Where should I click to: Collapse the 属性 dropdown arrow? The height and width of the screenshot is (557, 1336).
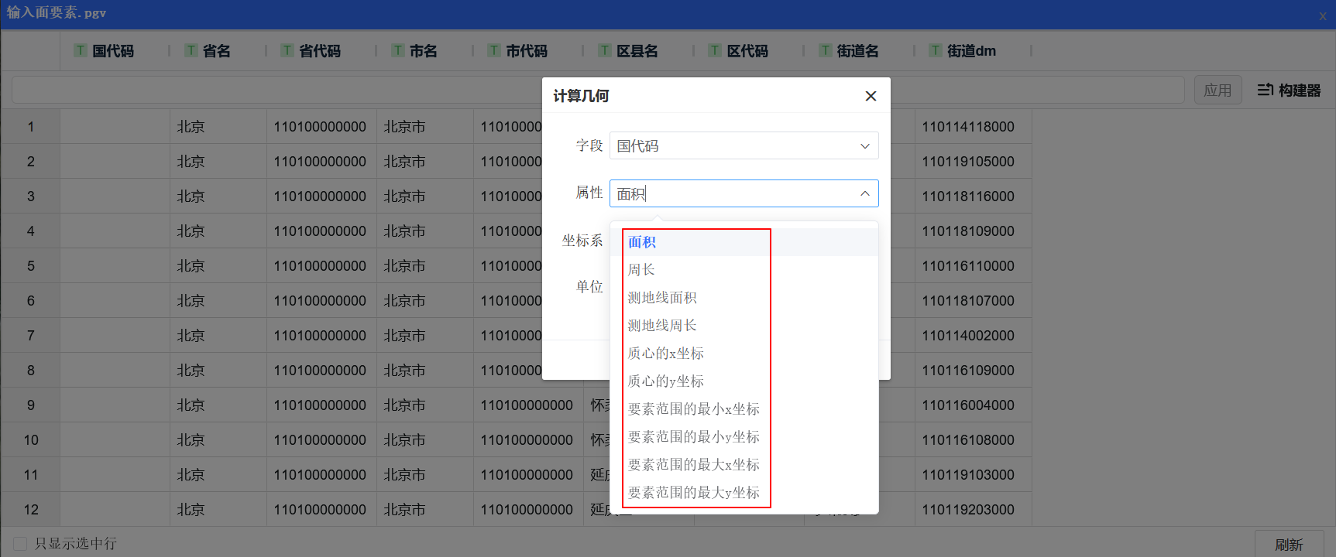click(864, 193)
